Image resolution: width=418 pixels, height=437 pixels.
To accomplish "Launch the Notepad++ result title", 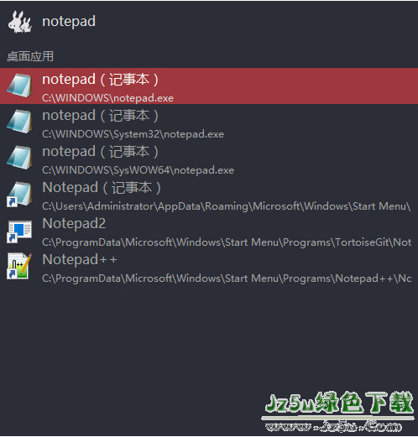I will [x=80, y=260].
